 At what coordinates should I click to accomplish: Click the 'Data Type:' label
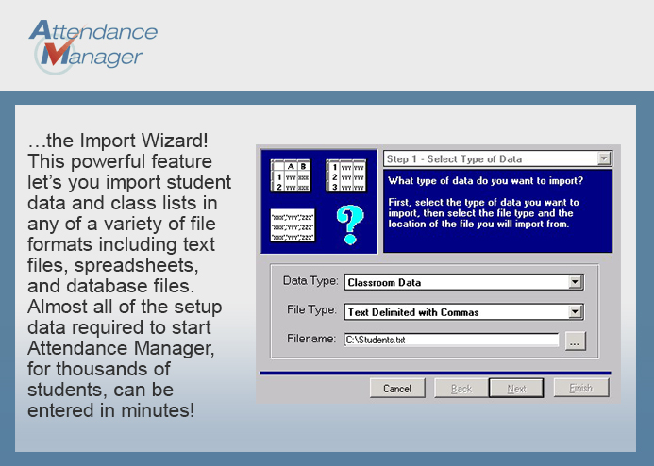coord(310,281)
